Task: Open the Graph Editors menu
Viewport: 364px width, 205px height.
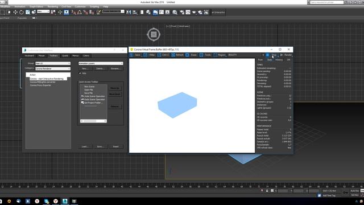Action: pyautogui.click(x=36, y=6)
